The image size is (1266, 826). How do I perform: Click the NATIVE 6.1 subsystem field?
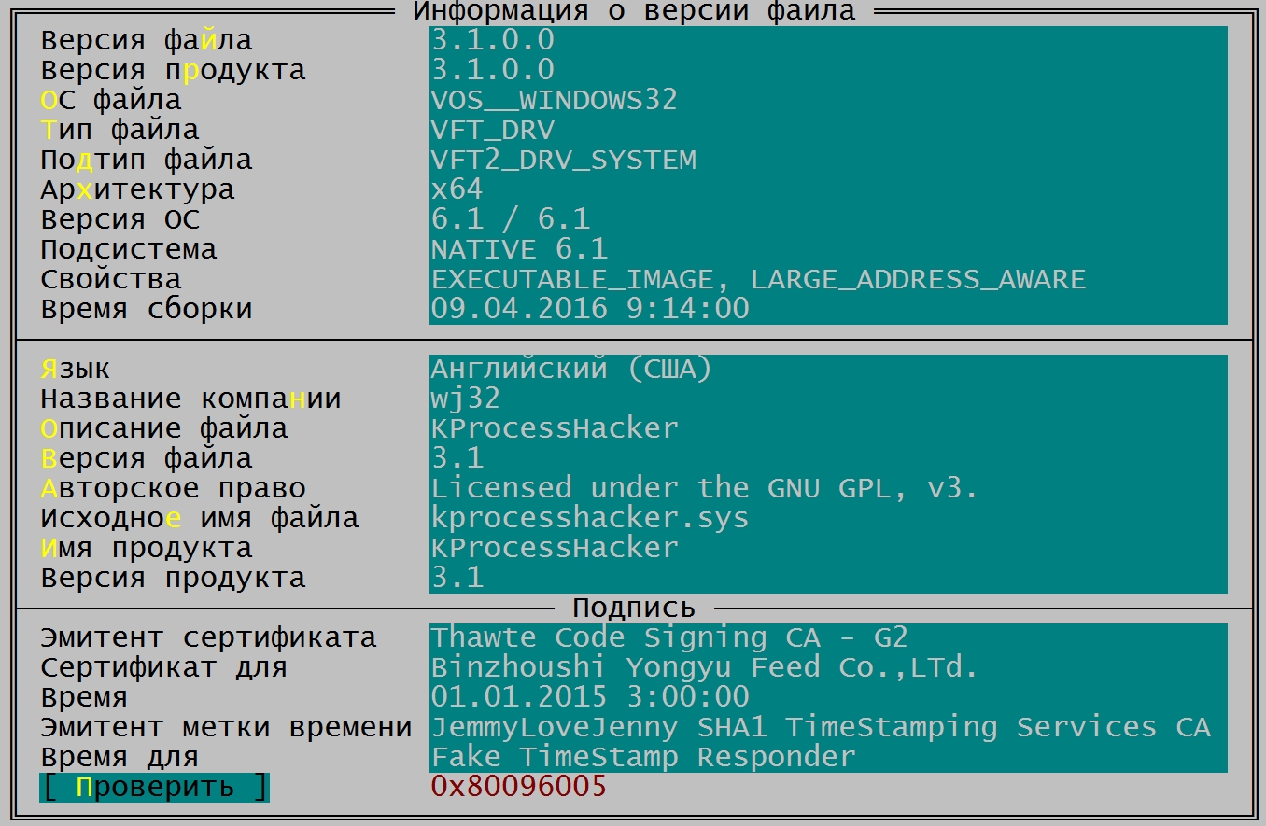tap(828, 249)
